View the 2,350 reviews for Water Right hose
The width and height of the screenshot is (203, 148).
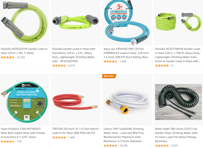point(174,145)
